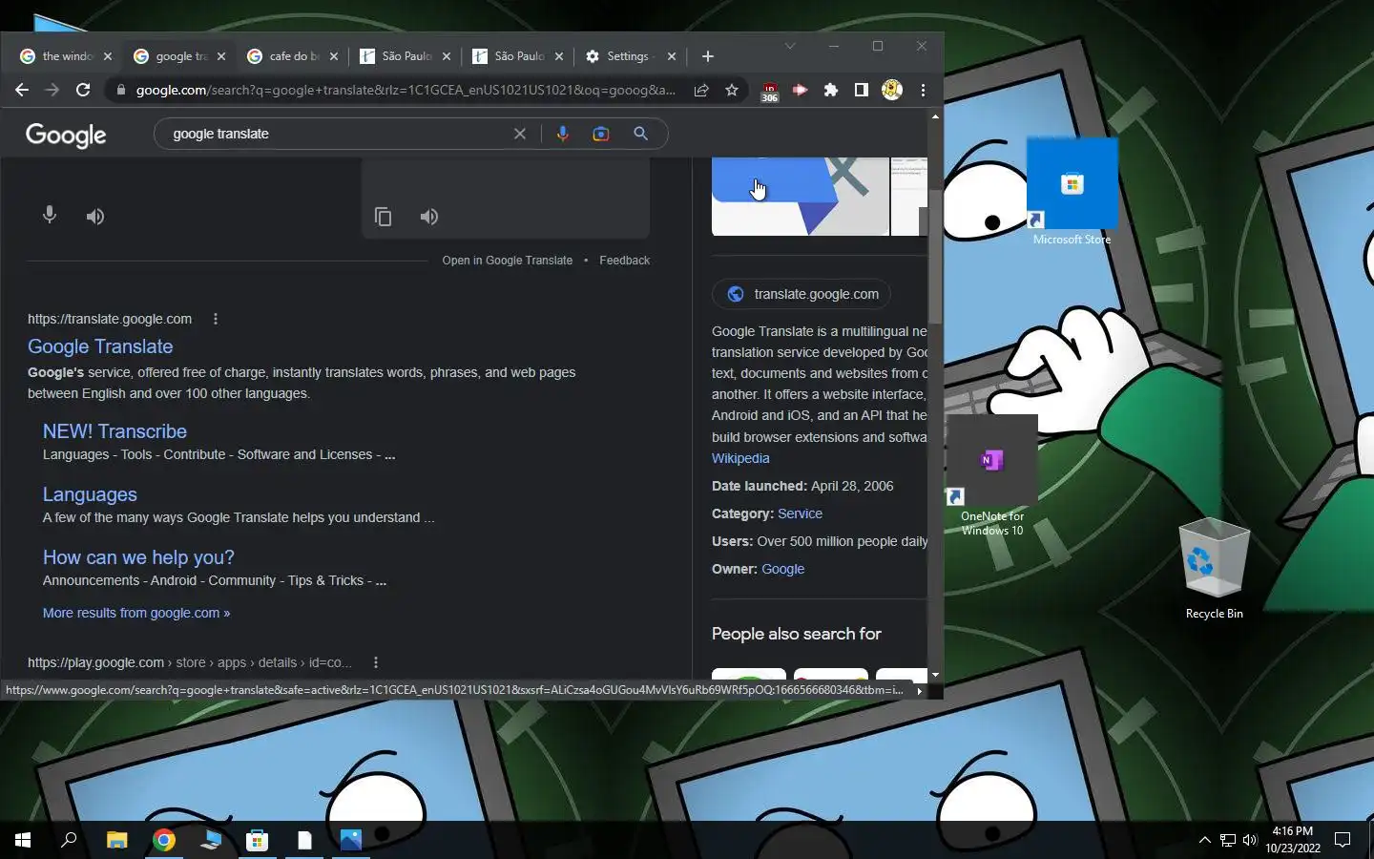Switch to the 'cafe do b' tab
The width and height of the screenshot is (1374, 859).
pyautogui.click(x=293, y=56)
